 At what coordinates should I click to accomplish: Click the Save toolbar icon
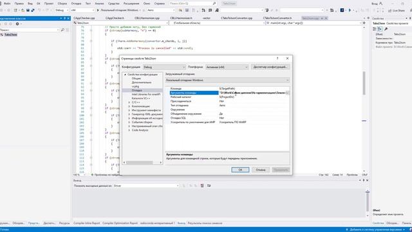click(x=28, y=10)
